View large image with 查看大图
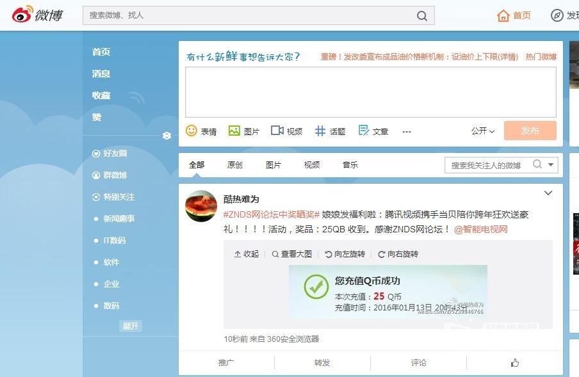579x377 pixels. (291, 254)
